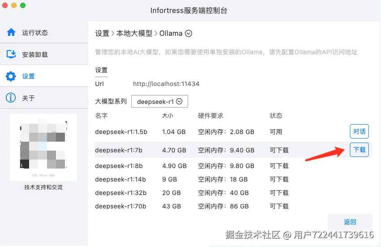Open the deepseek-r1 model series dropdown
Screen dimensions: 381x247
pyautogui.click(x=159, y=101)
